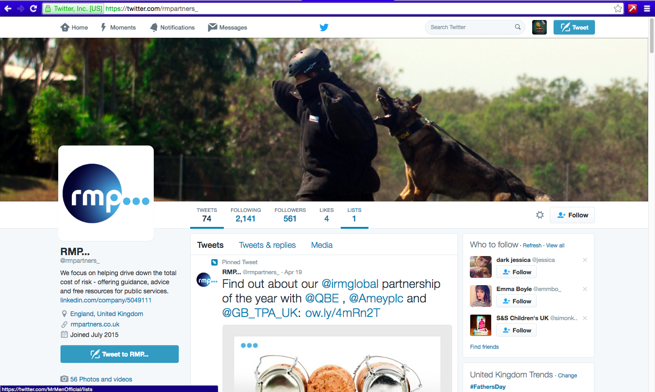The image size is (655, 392).
Task: View the Lists 1 stat
Action: click(354, 215)
